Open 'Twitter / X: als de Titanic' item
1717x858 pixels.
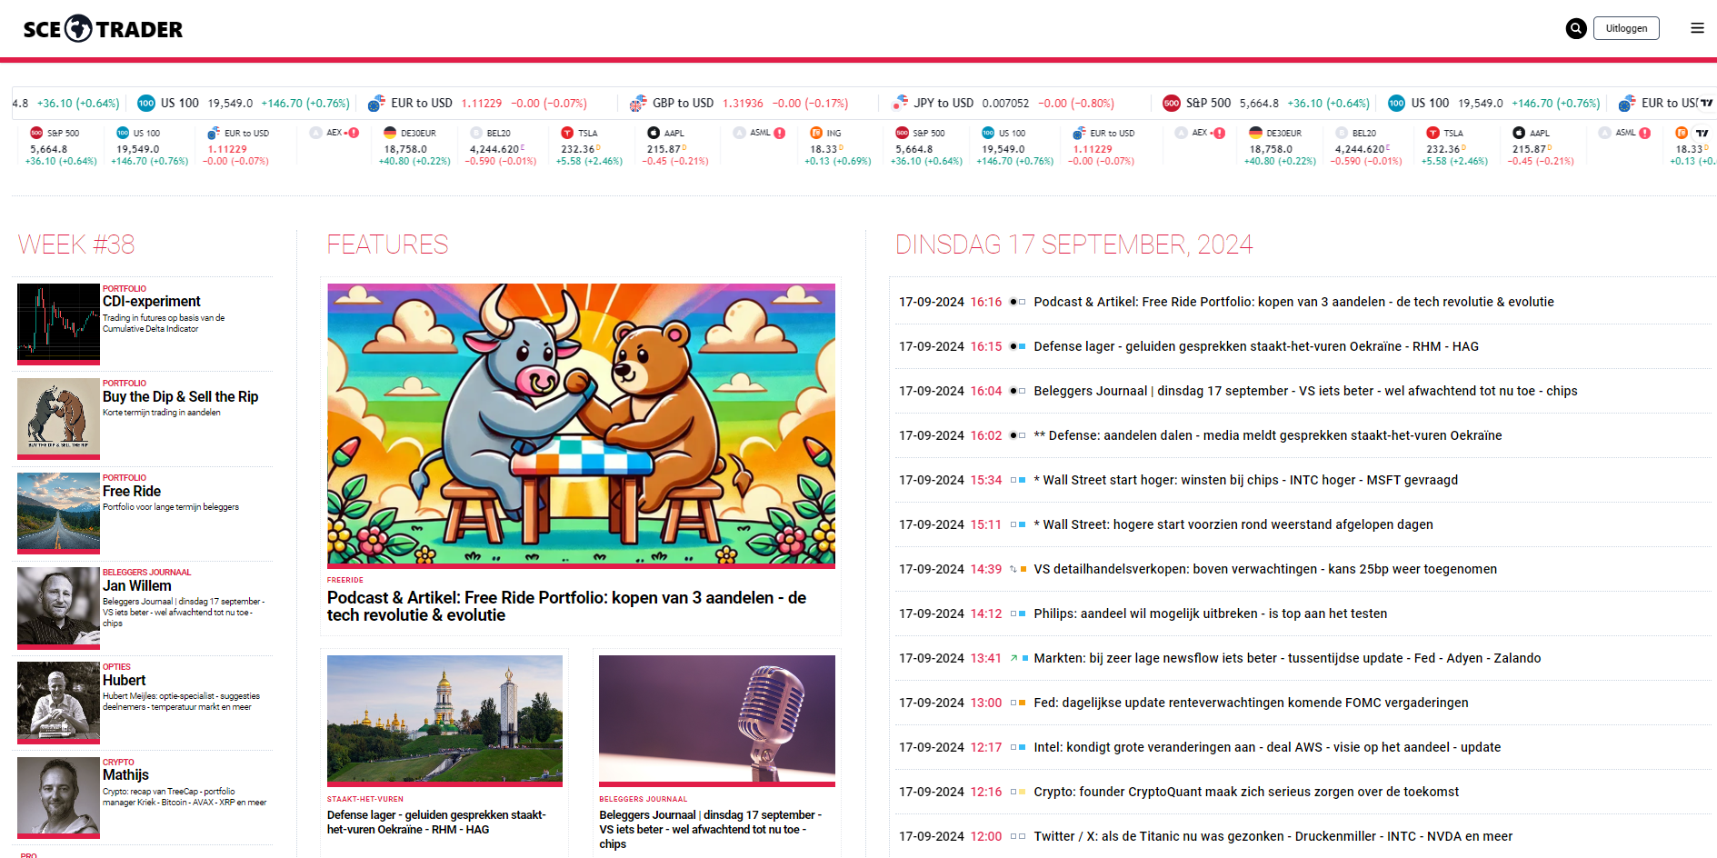1273,836
